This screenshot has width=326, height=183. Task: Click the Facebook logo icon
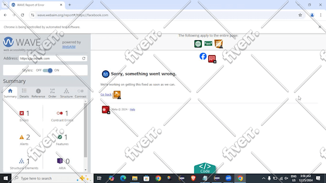pos(203,57)
